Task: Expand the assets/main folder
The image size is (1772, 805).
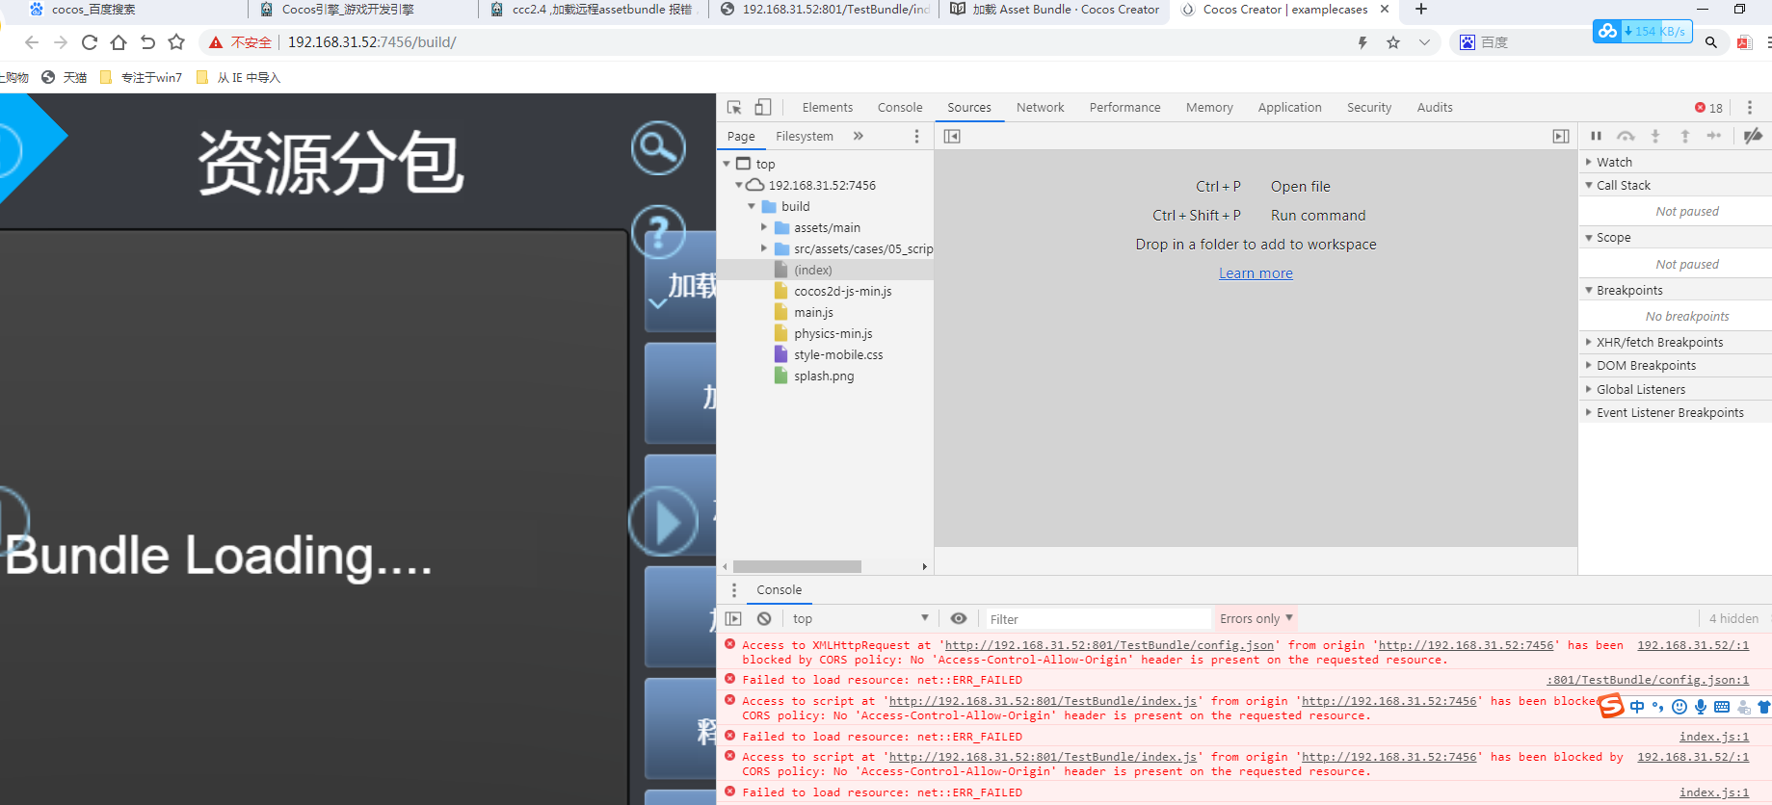Action: pos(764,227)
